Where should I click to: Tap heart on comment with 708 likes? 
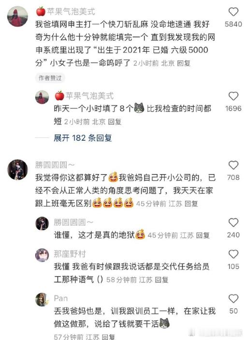(233, 165)
